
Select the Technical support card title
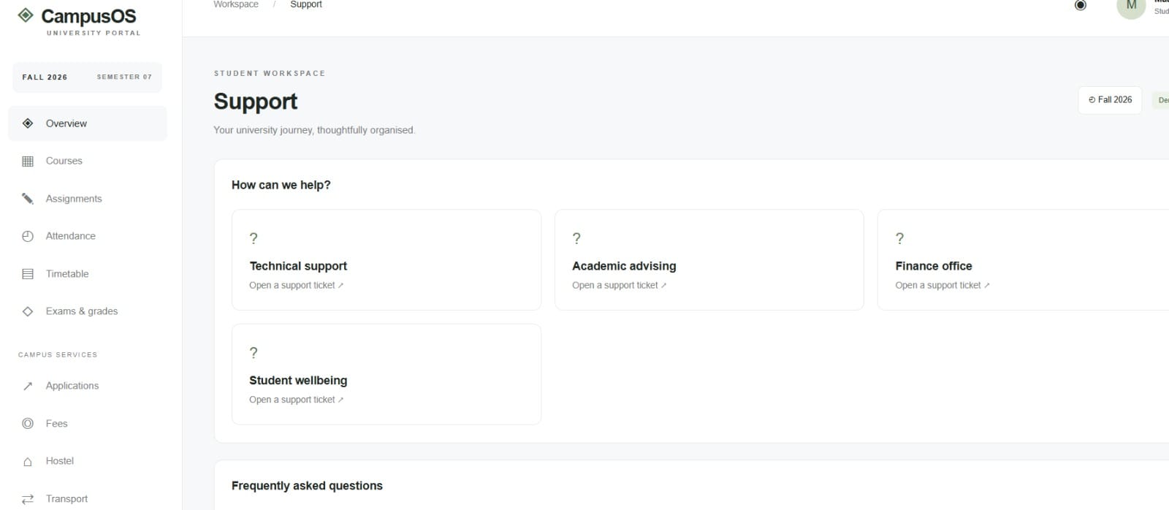click(x=298, y=266)
